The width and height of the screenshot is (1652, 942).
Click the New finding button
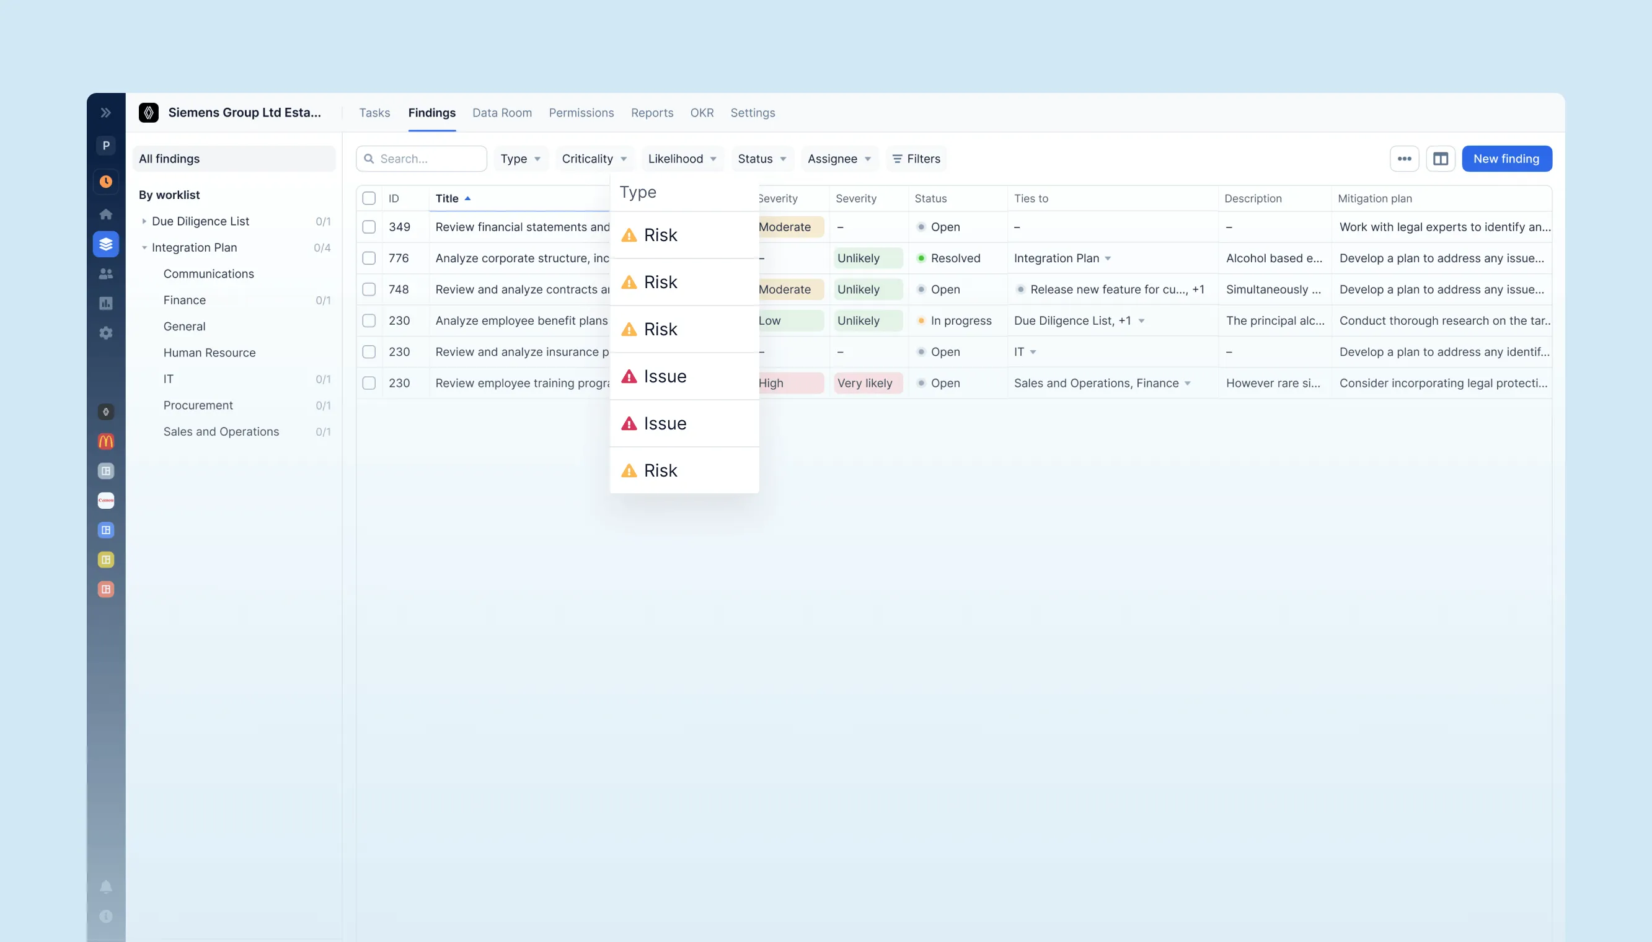coord(1507,159)
